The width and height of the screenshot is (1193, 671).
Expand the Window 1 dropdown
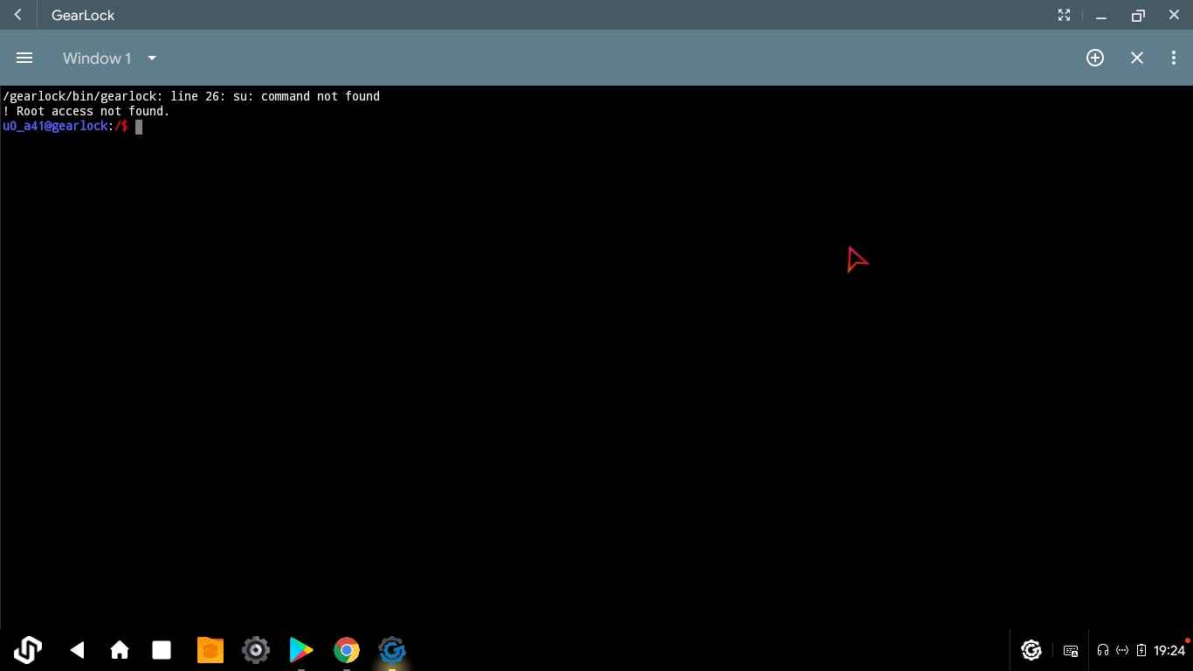(x=152, y=59)
